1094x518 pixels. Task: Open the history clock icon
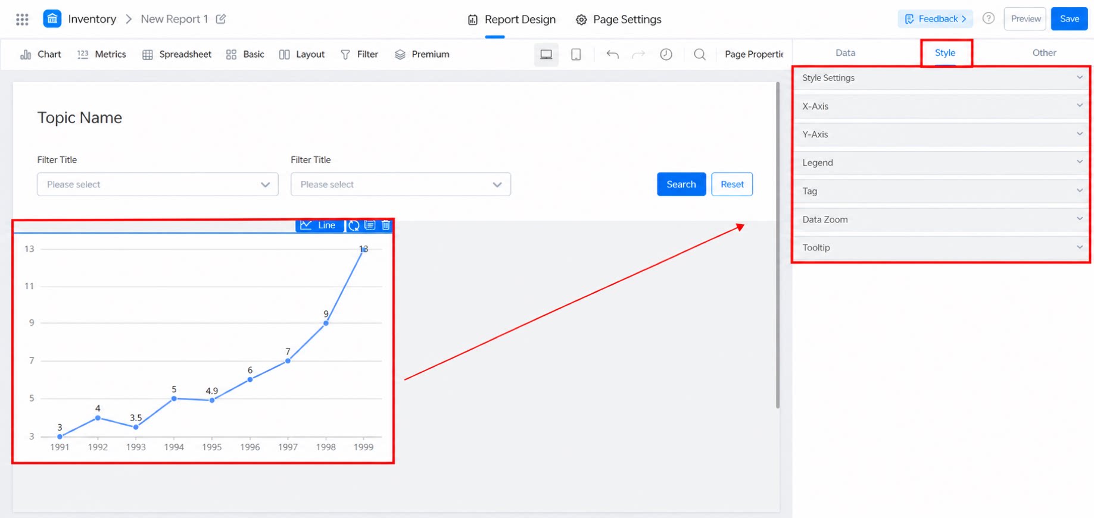coord(666,54)
